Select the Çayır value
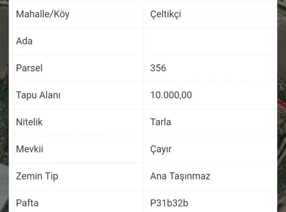This screenshot has width=286, height=212. (x=161, y=149)
